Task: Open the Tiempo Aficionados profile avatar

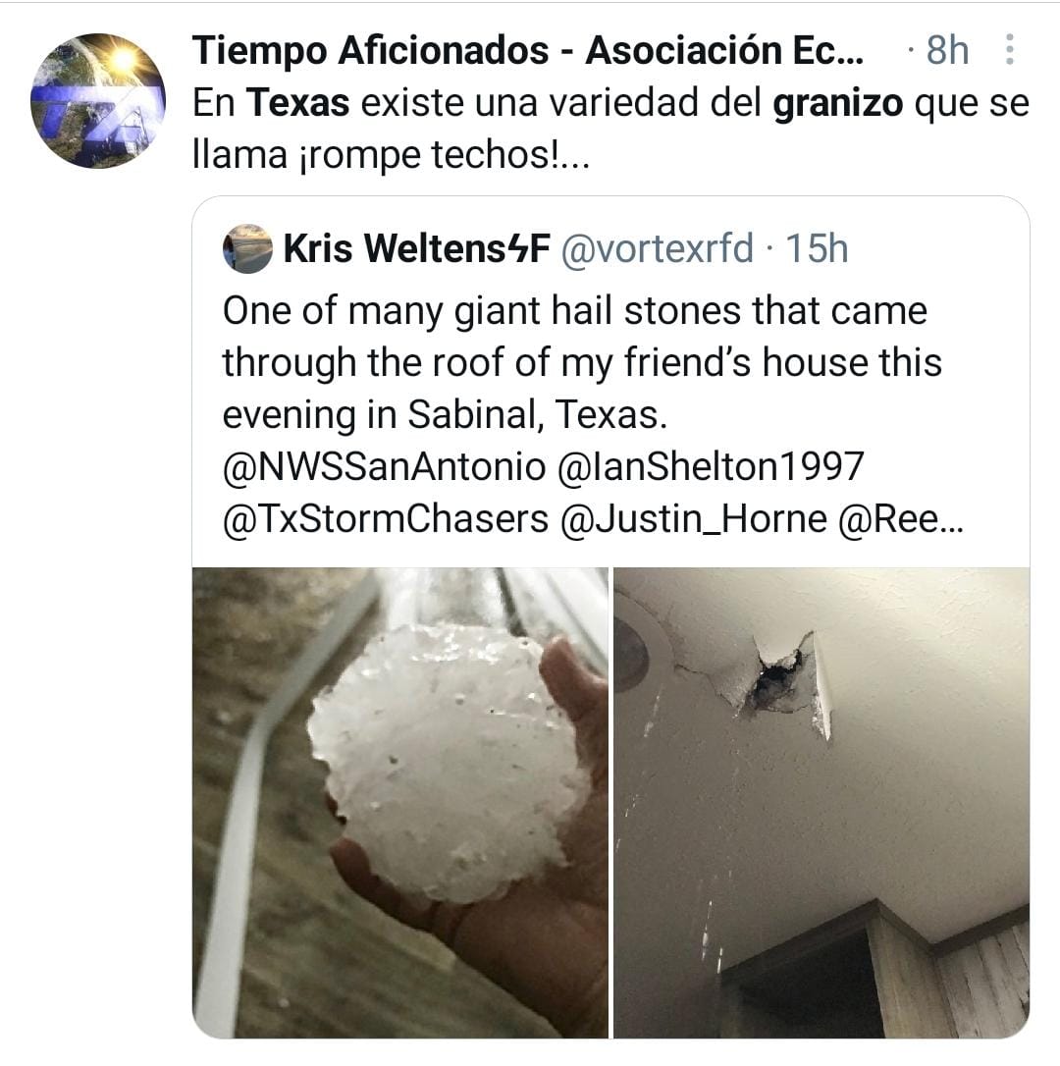Action: tap(98, 101)
